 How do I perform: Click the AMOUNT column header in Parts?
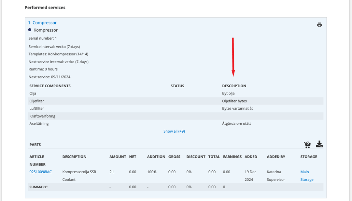(118, 157)
